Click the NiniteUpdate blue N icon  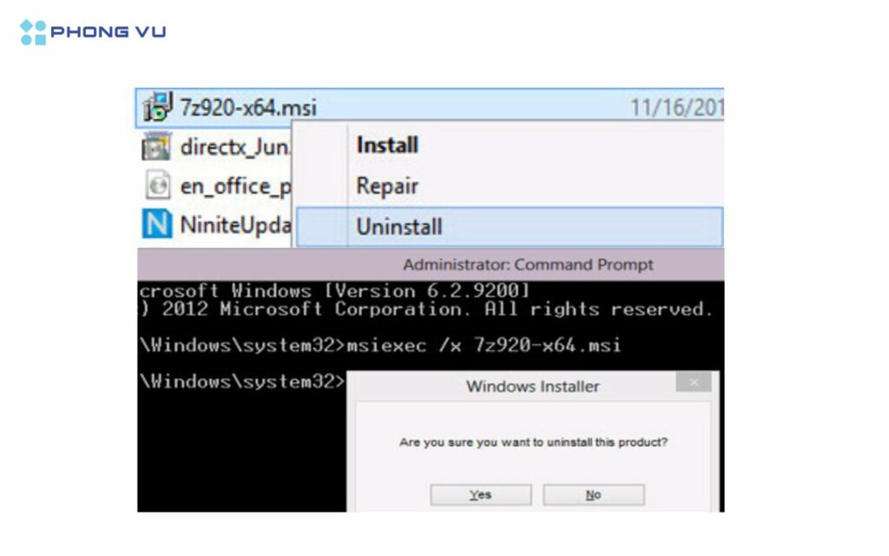(157, 223)
